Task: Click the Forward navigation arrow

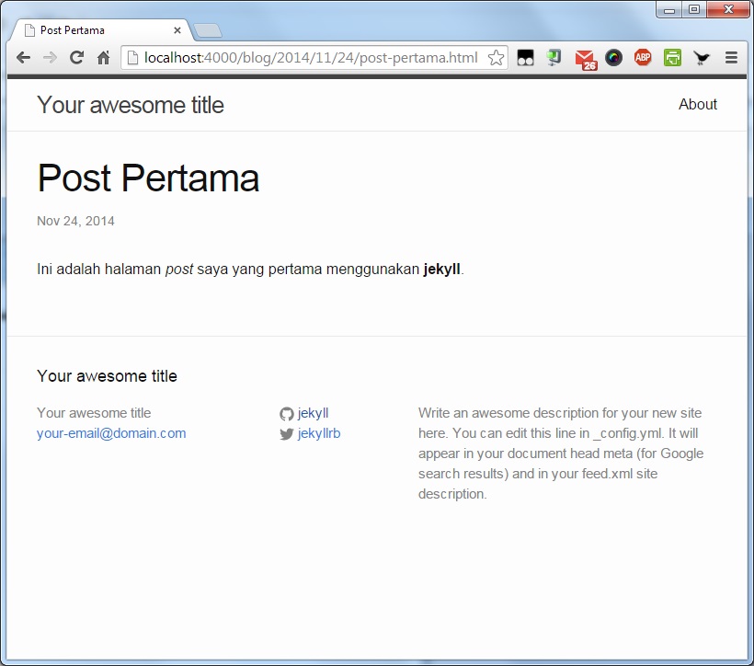Action: click(50, 58)
